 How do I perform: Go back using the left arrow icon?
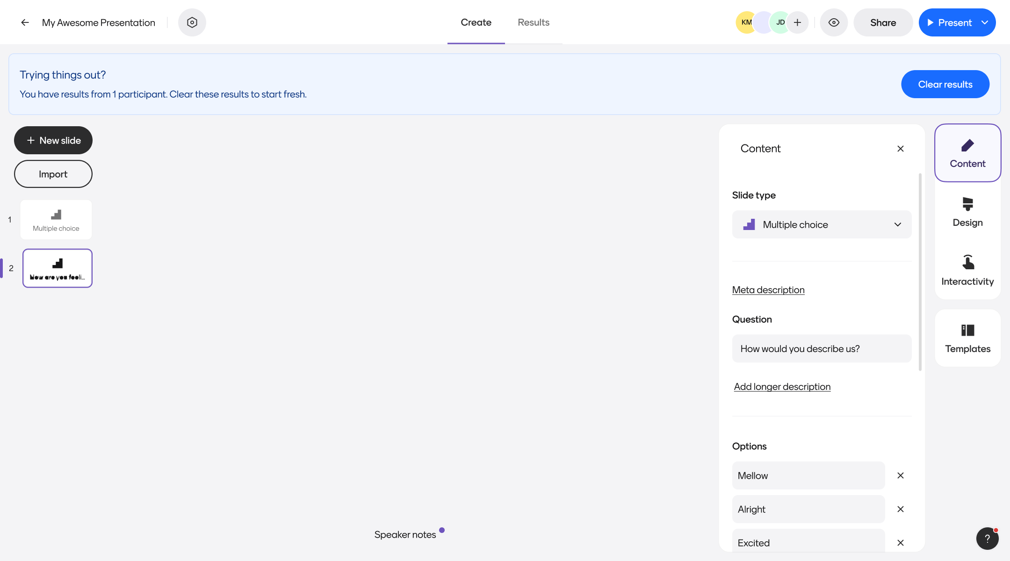(25, 22)
